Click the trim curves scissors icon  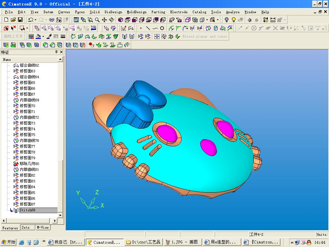tap(192, 28)
